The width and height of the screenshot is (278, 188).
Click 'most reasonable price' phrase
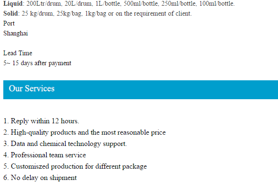pos(134,132)
